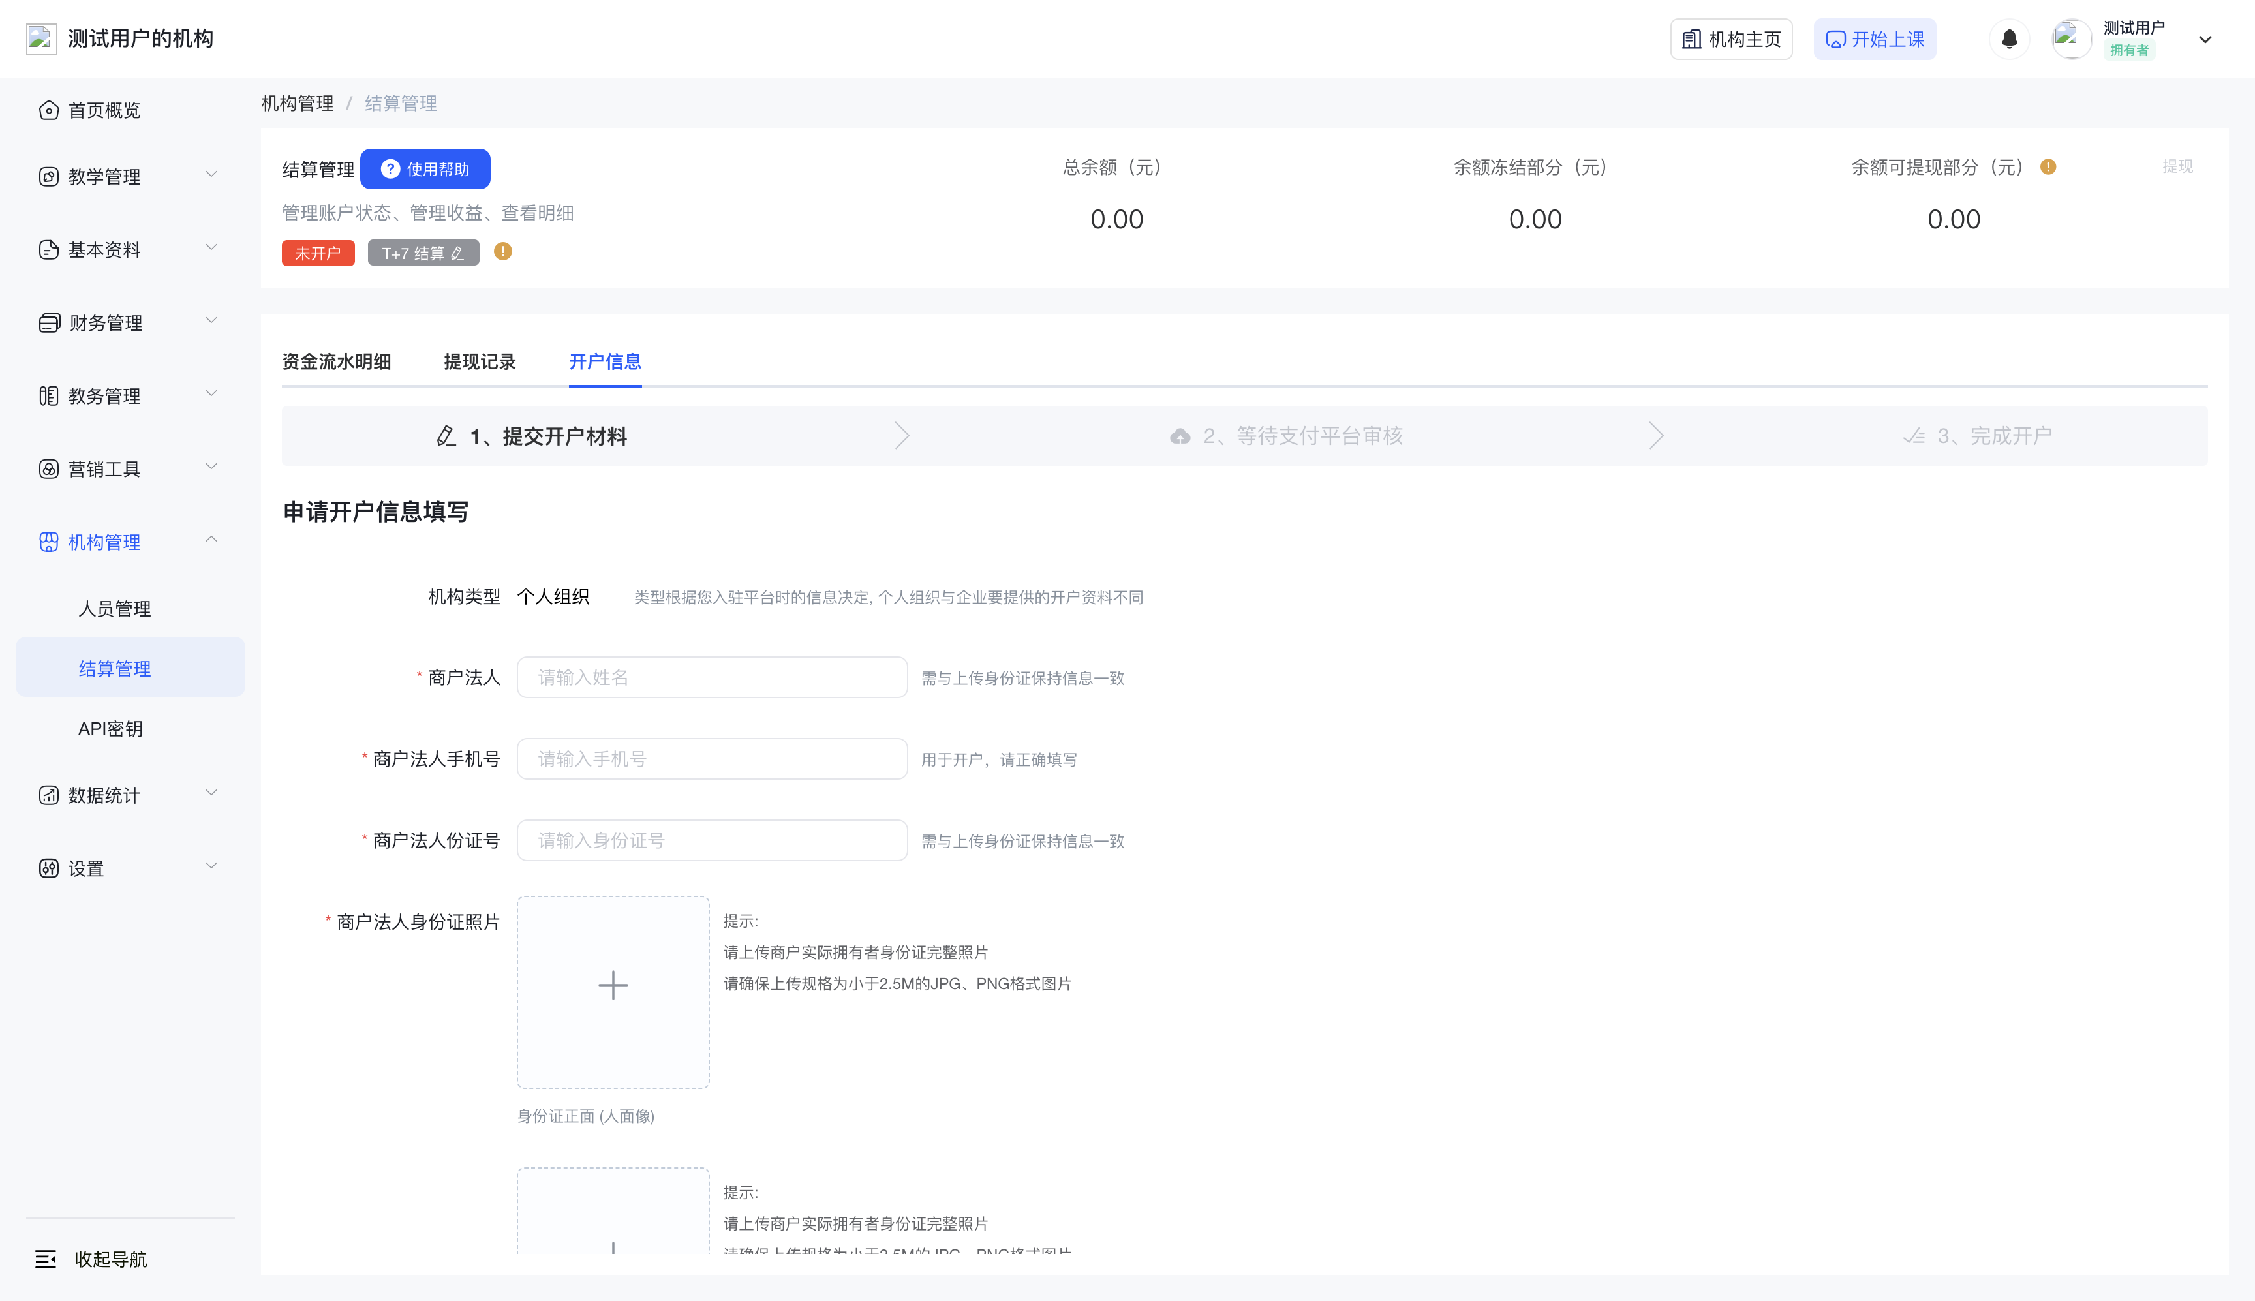Click the 提现 link
Viewport: 2255px width, 1301px height.
[2177, 166]
